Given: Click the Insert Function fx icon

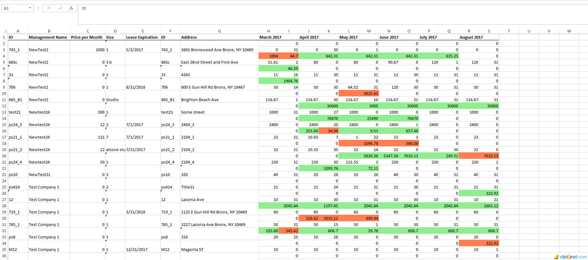Looking at the screenshot, I should coord(71,8).
